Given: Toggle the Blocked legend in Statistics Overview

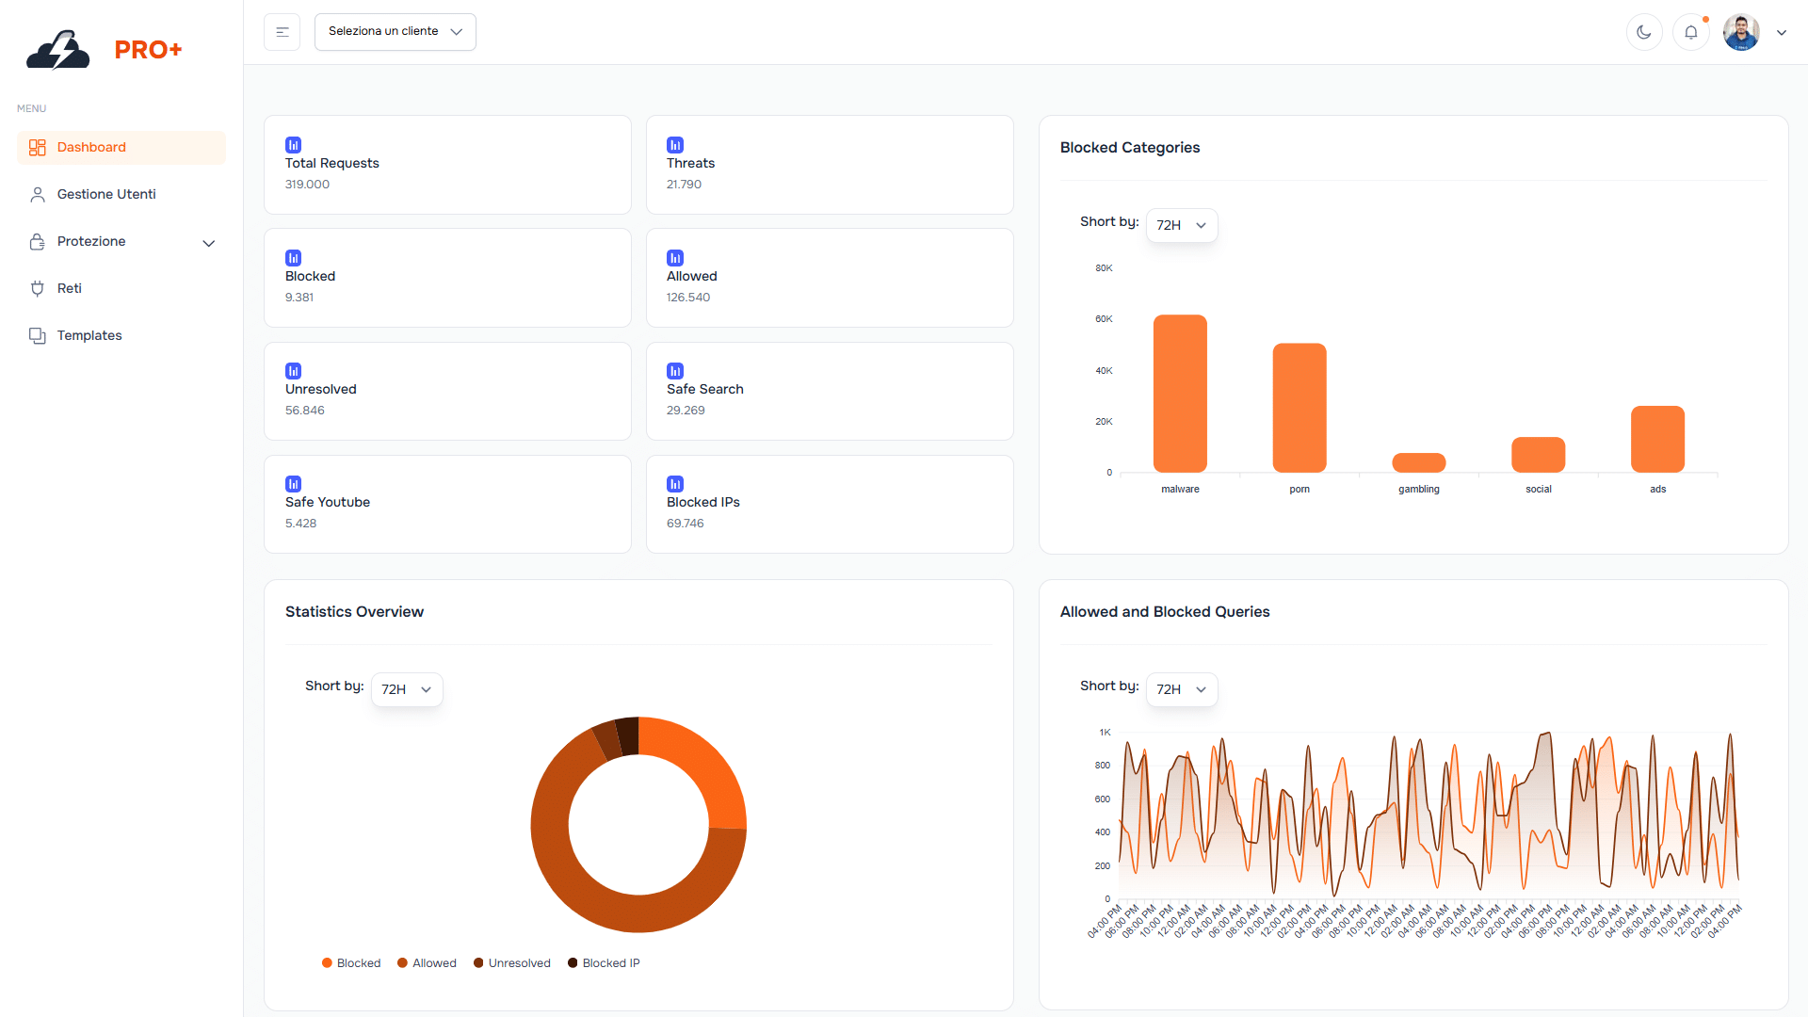Looking at the screenshot, I should click(x=351, y=962).
